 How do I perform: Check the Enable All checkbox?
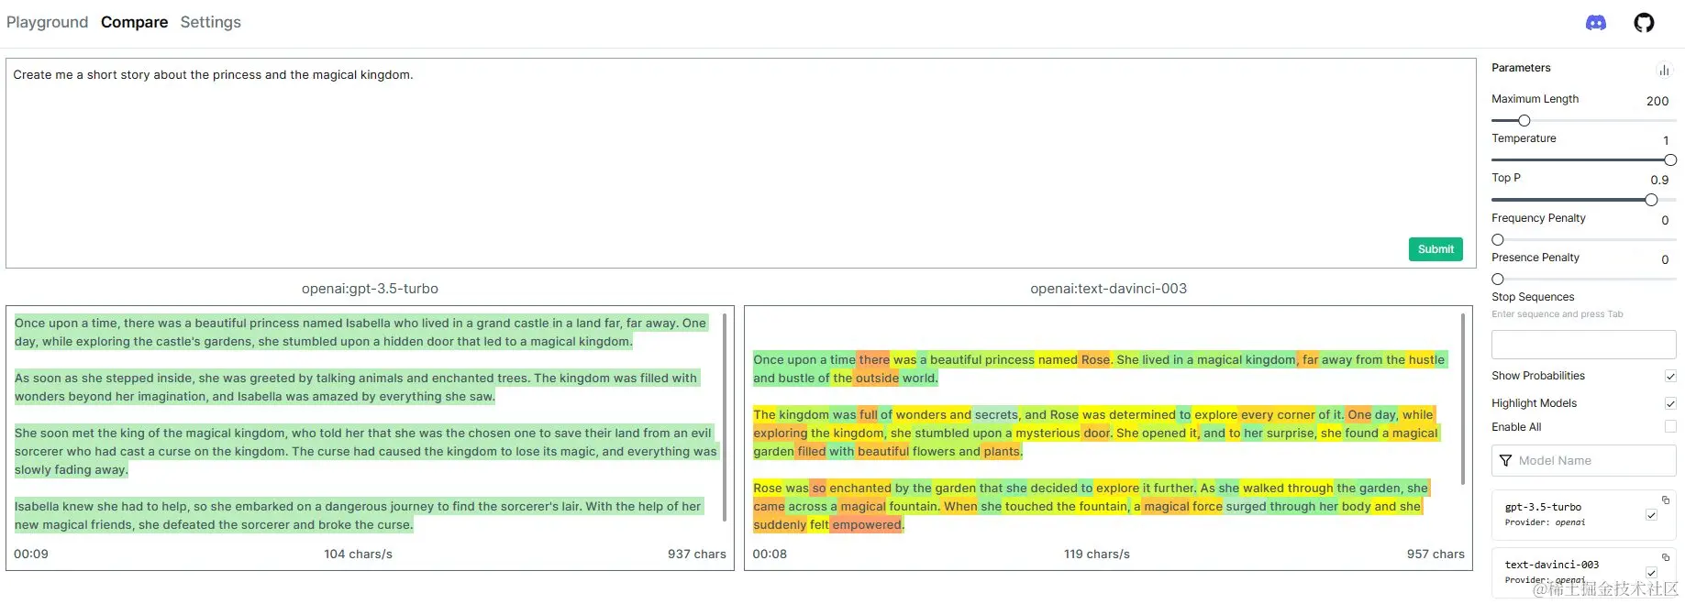(1670, 426)
